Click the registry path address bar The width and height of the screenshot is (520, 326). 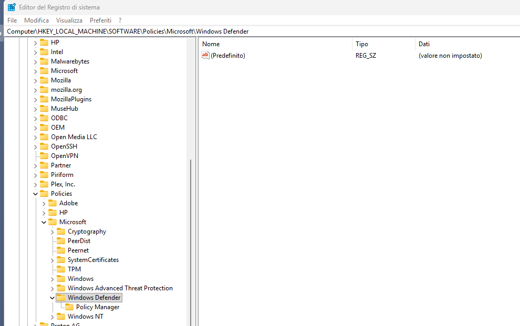click(262, 31)
